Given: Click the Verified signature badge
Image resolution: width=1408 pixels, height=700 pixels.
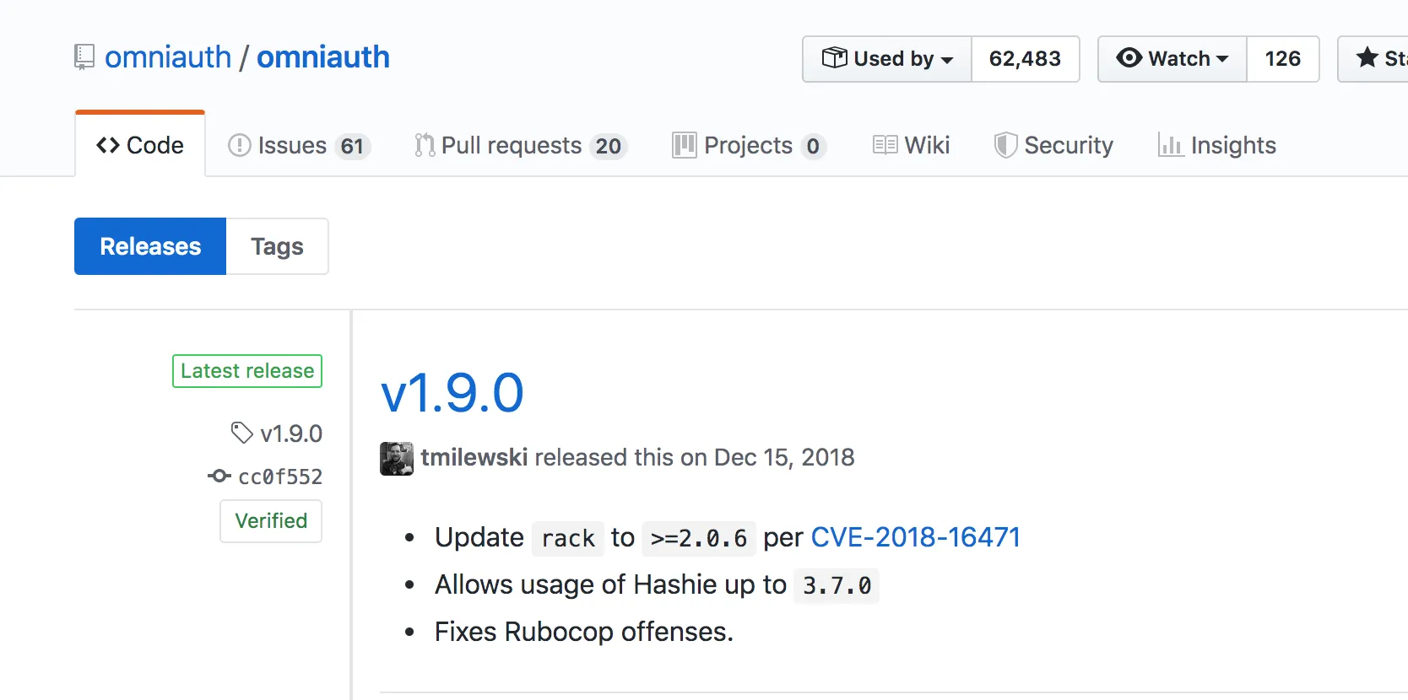Looking at the screenshot, I should (x=271, y=521).
